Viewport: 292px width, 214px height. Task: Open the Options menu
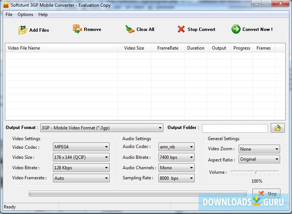(25, 15)
